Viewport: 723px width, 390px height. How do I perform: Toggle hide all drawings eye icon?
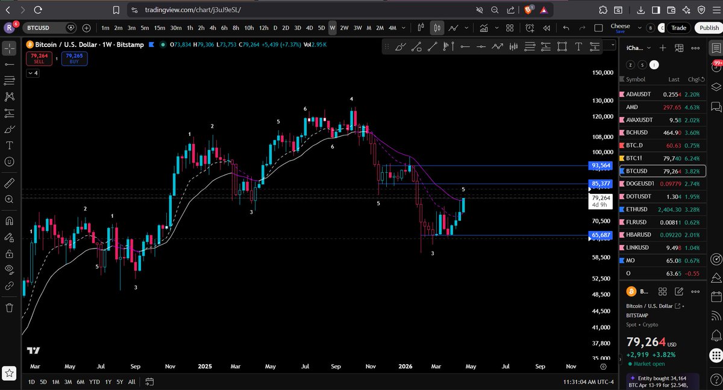coord(10,270)
